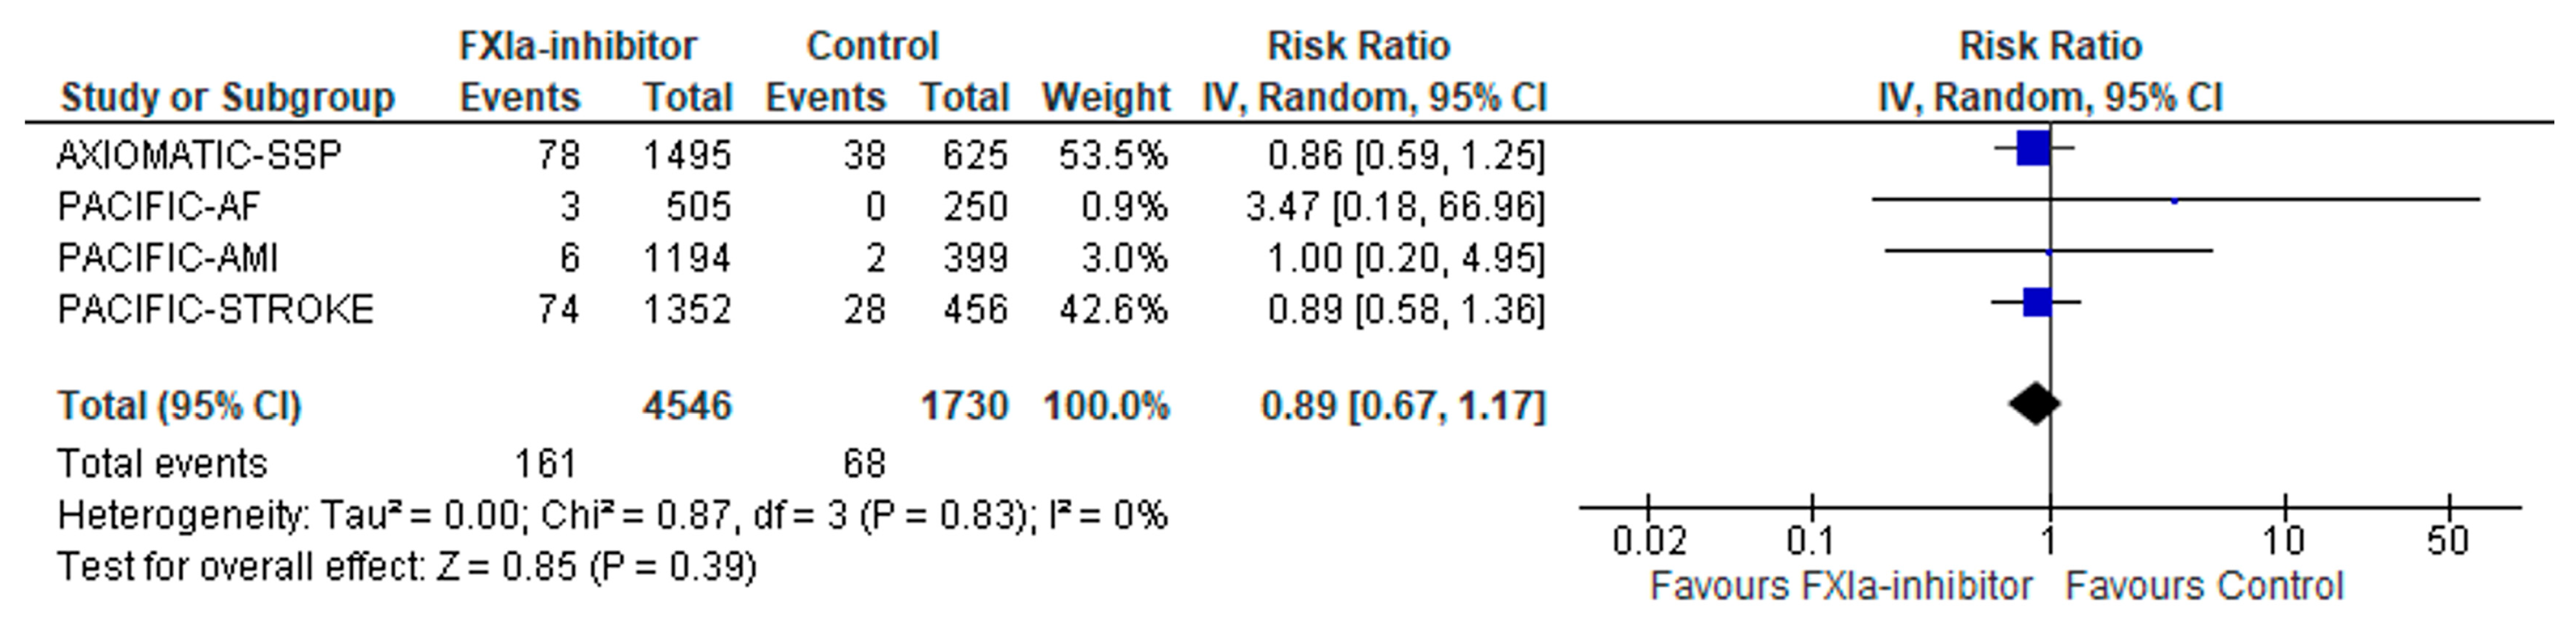Click the Weight column header
This screenshot has width=2576, height=620.
pos(1105,98)
